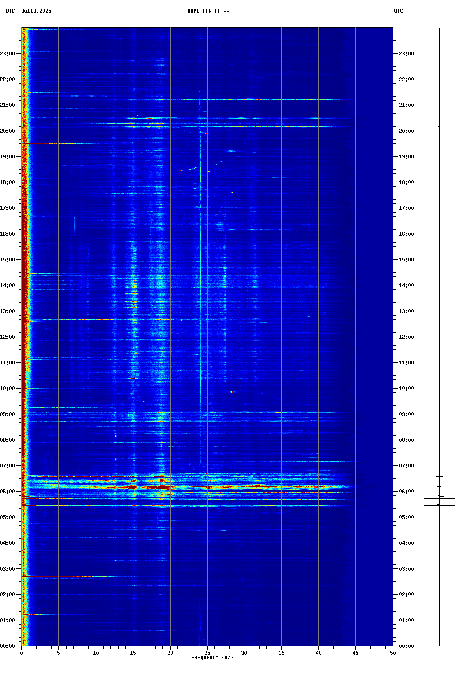Click the right-axis '23:00' time label
458x680 pixels.
coord(406,54)
